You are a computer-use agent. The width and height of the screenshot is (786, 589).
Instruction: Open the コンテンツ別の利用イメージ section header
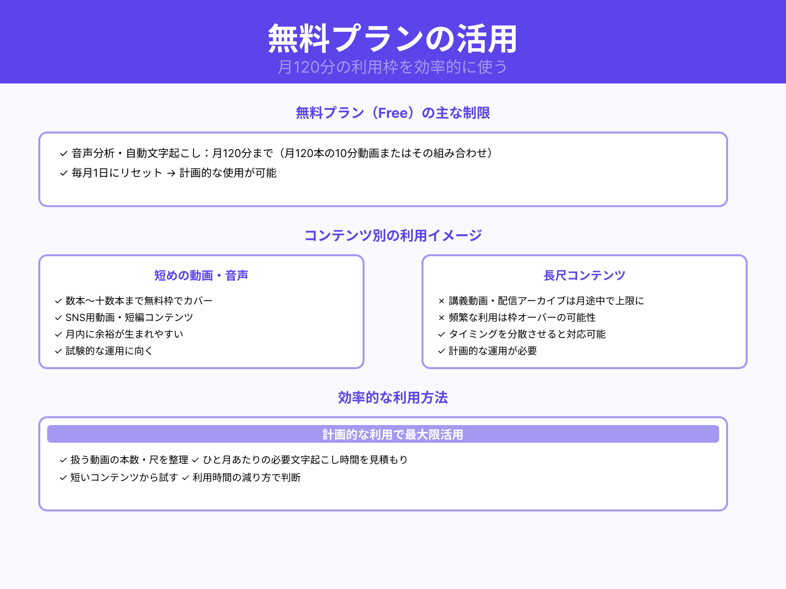tap(393, 235)
